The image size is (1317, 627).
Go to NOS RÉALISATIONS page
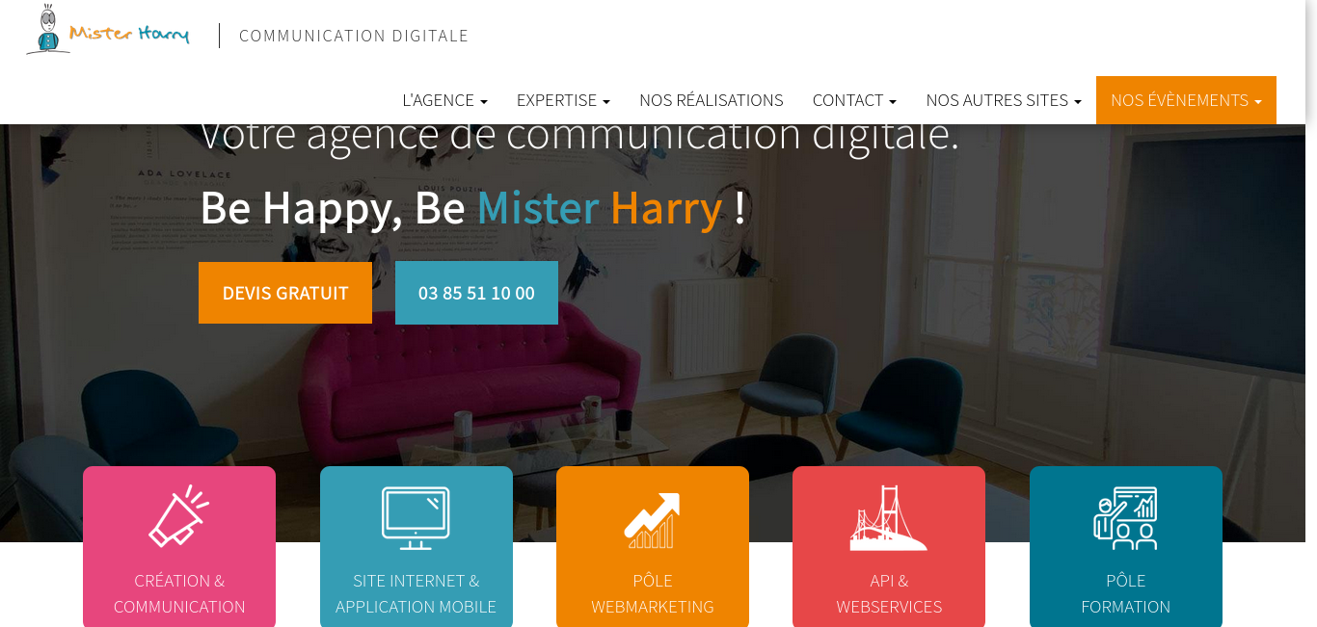tap(712, 100)
